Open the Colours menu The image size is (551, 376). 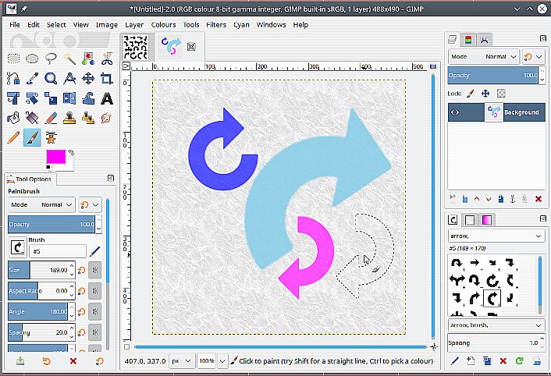(x=163, y=25)
